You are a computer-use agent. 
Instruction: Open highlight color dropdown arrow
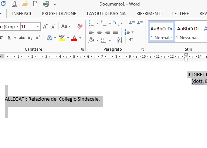coord(68,38)
